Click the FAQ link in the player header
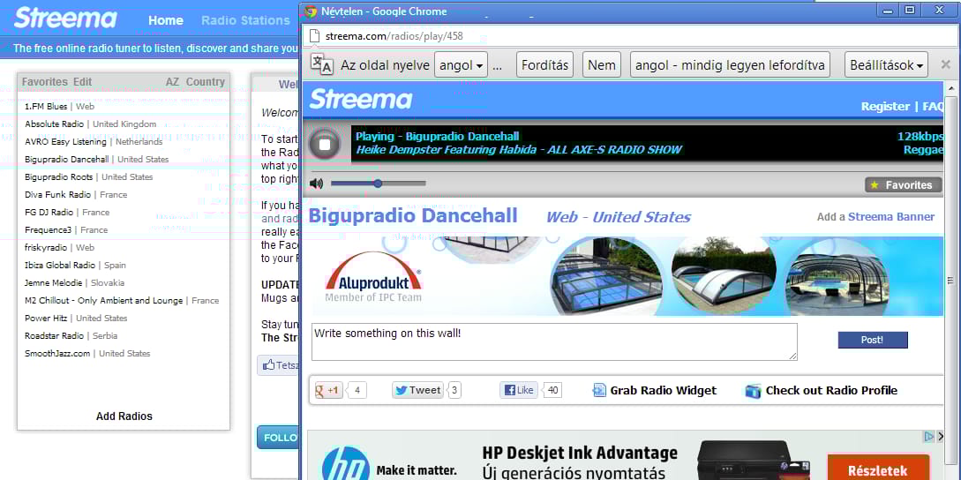Image resolution: width=961 pixels, height=480 pixels. pyautogui.click(x=933, y=106)
